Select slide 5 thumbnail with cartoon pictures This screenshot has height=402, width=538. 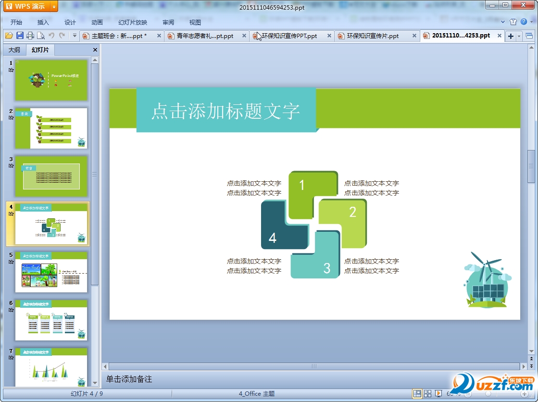pos(51,272)
